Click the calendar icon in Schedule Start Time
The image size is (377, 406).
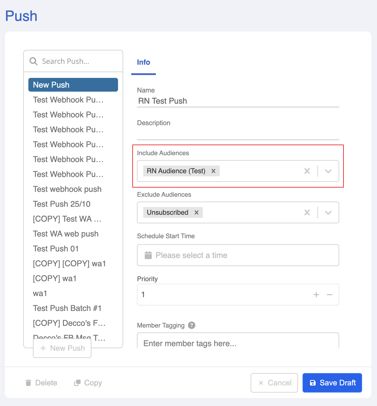coord(148,255)
